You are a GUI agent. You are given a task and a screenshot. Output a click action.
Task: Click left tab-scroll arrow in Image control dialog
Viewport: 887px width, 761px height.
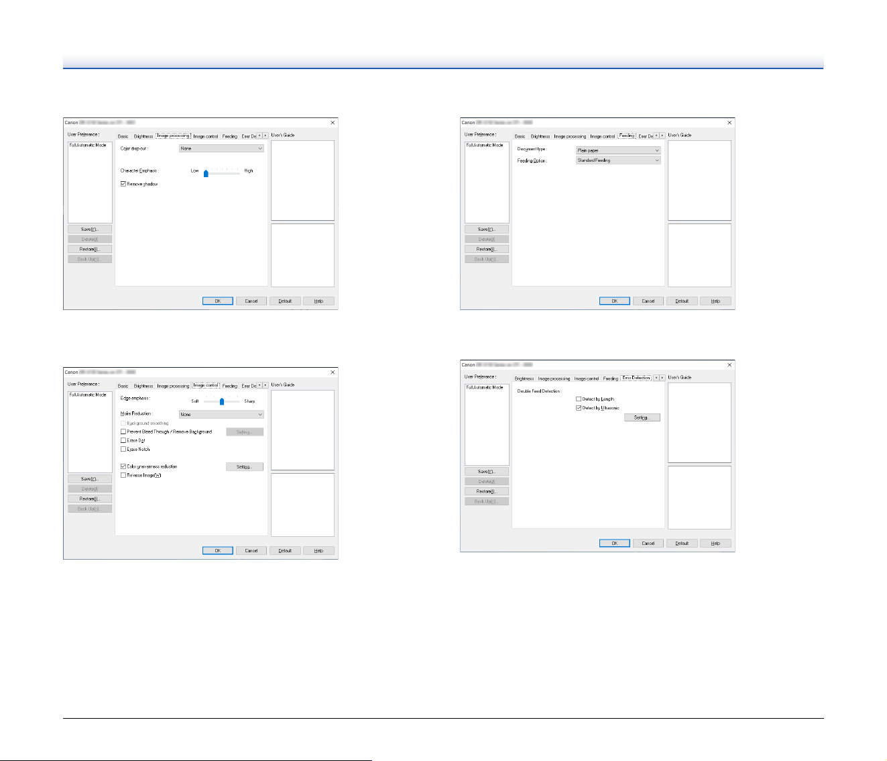point(259,385)
